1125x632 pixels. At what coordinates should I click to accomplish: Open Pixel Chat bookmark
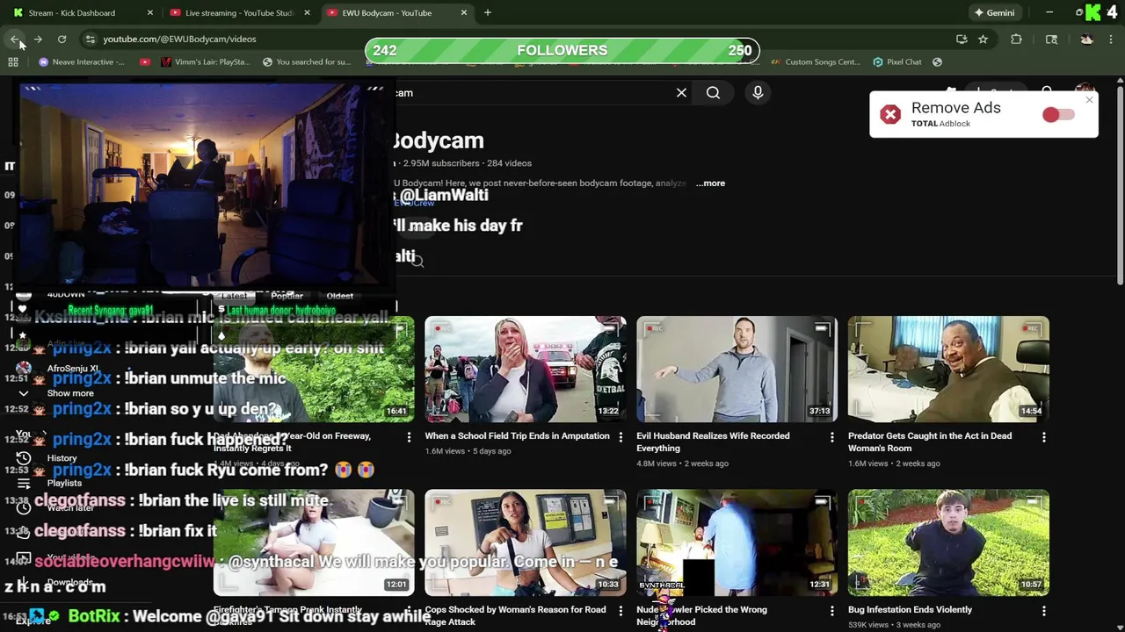click(897, 61)
